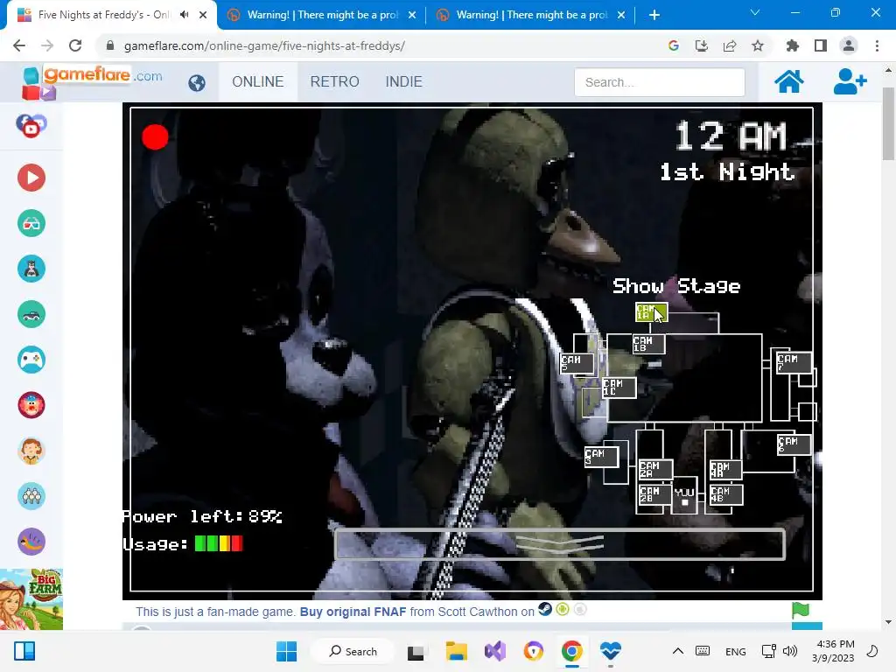
Task: Open the Chrome profile avatar
Action: point(849,45)
